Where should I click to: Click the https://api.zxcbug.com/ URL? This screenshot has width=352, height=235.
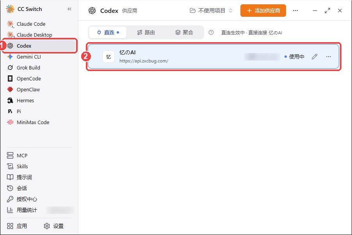(x=144, y=61)
